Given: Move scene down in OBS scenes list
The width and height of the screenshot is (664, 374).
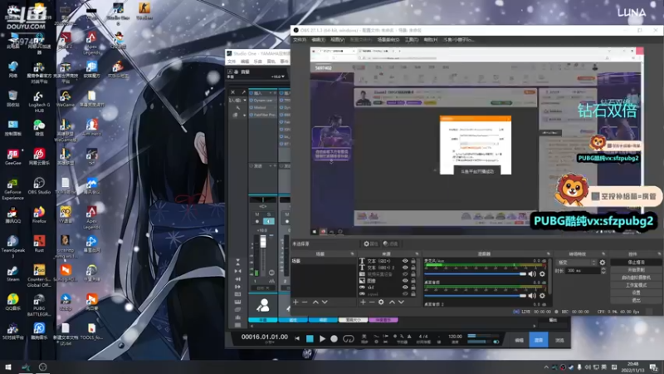Looking at the screenshot, I should pyautogui.click(x=325, y=302).
